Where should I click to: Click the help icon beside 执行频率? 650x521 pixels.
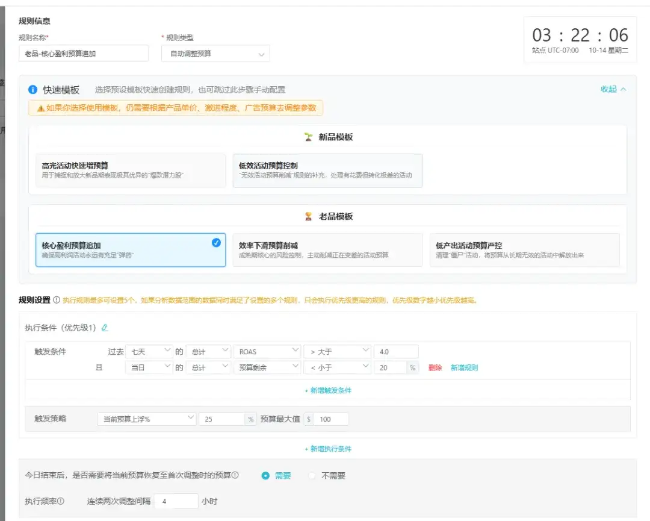tap(61, 501)
